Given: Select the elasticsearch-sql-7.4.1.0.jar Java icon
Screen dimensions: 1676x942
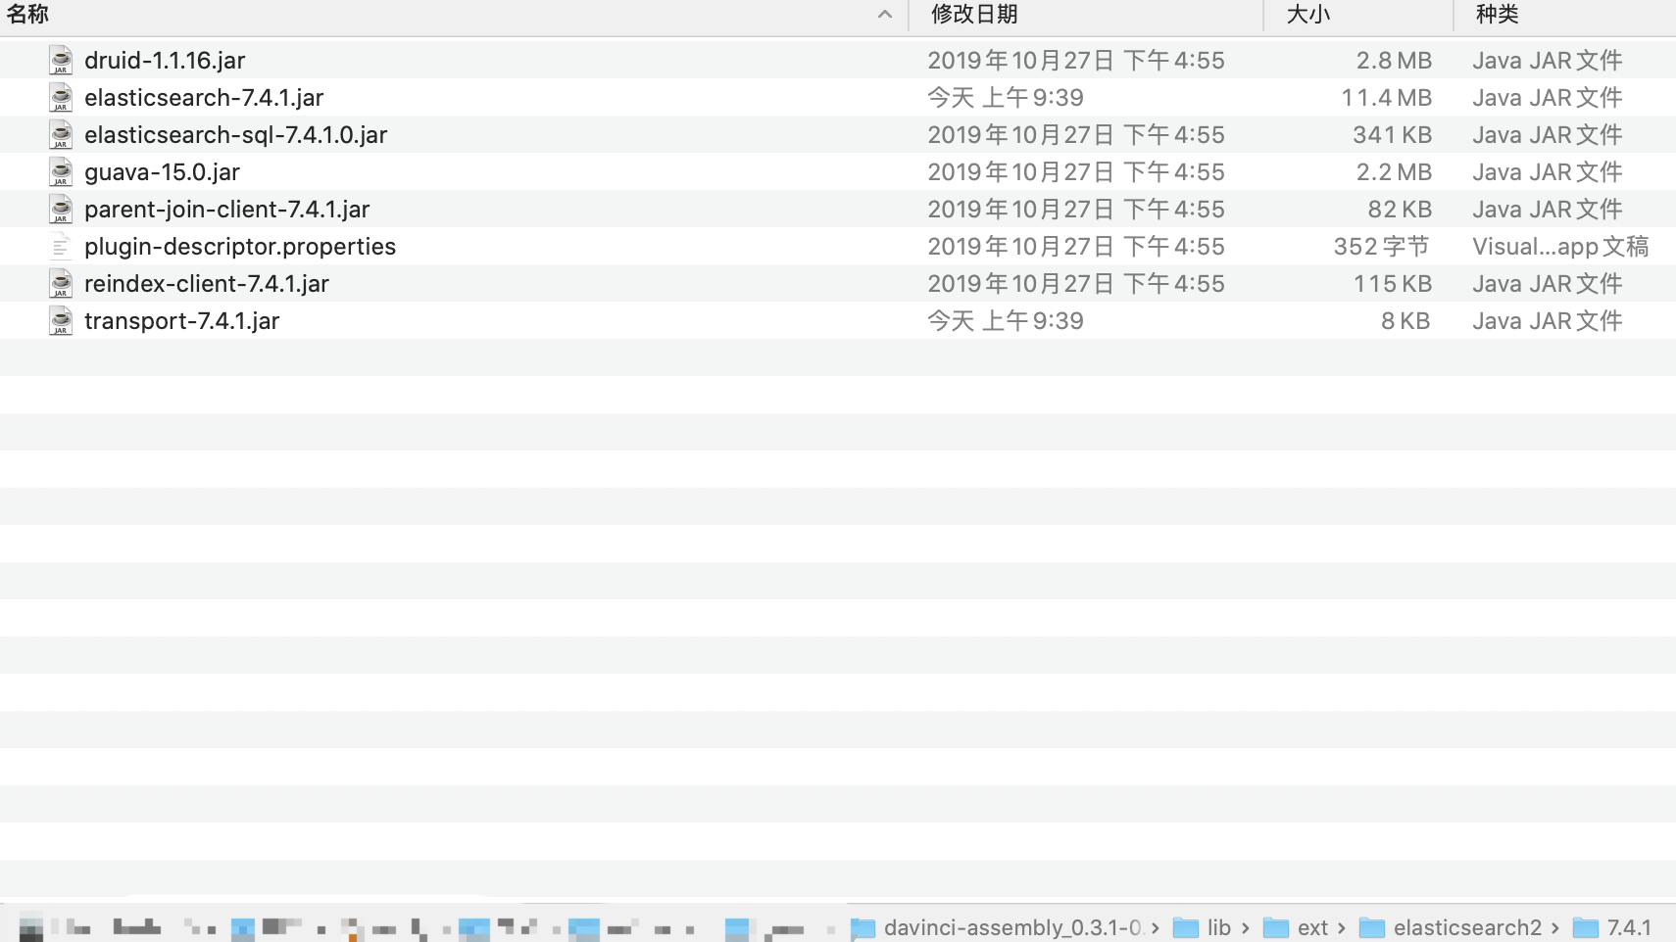Looking at the screenshot, I should click(x=60, y=134).
